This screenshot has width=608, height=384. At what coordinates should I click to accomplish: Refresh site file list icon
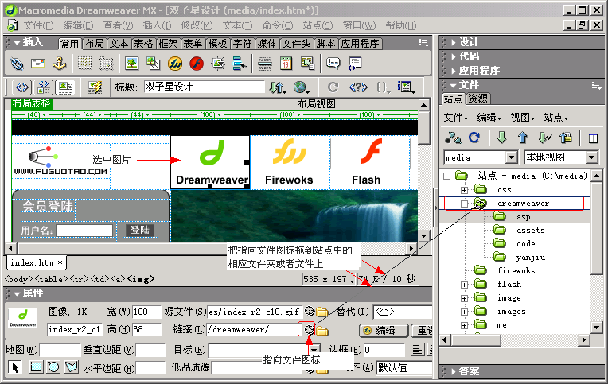pos(474,138)
